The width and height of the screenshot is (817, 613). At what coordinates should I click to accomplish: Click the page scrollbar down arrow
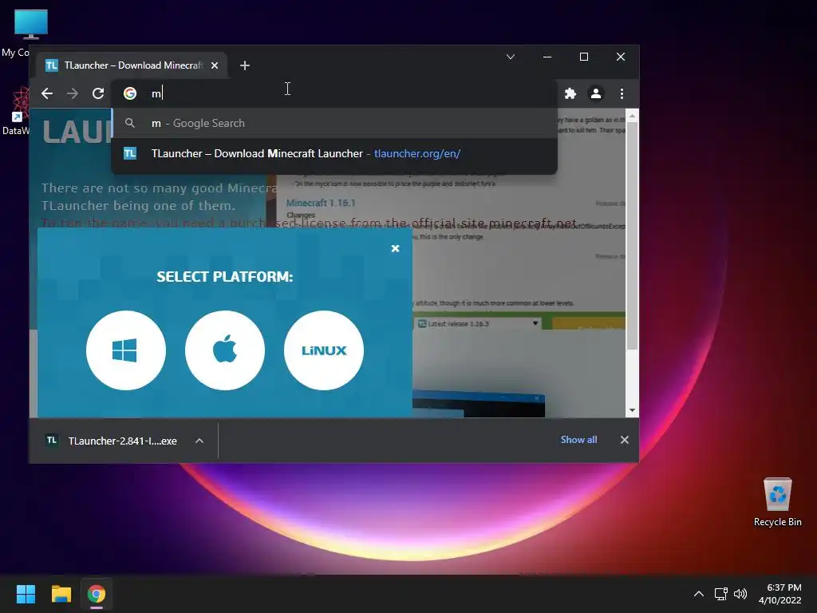(x=632, y=410)
